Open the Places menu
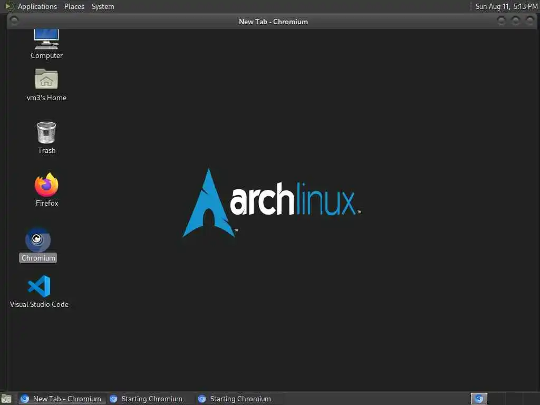Image resolution: width=540 pixels, height=405 pixels. click(74, 6)
